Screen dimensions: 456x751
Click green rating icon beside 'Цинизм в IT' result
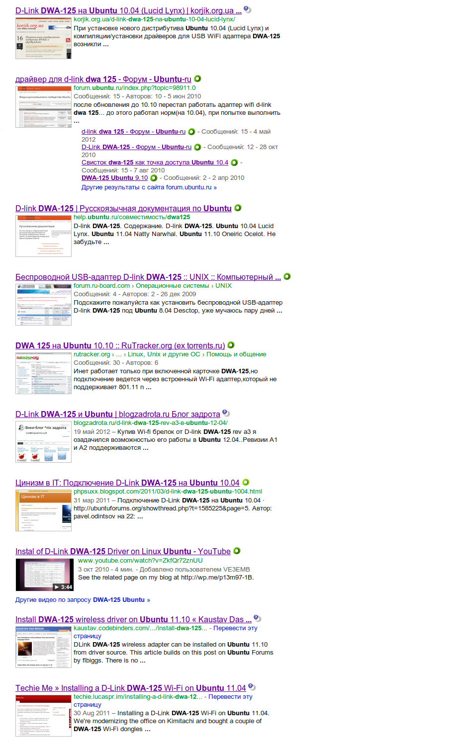tap(246, 482)
